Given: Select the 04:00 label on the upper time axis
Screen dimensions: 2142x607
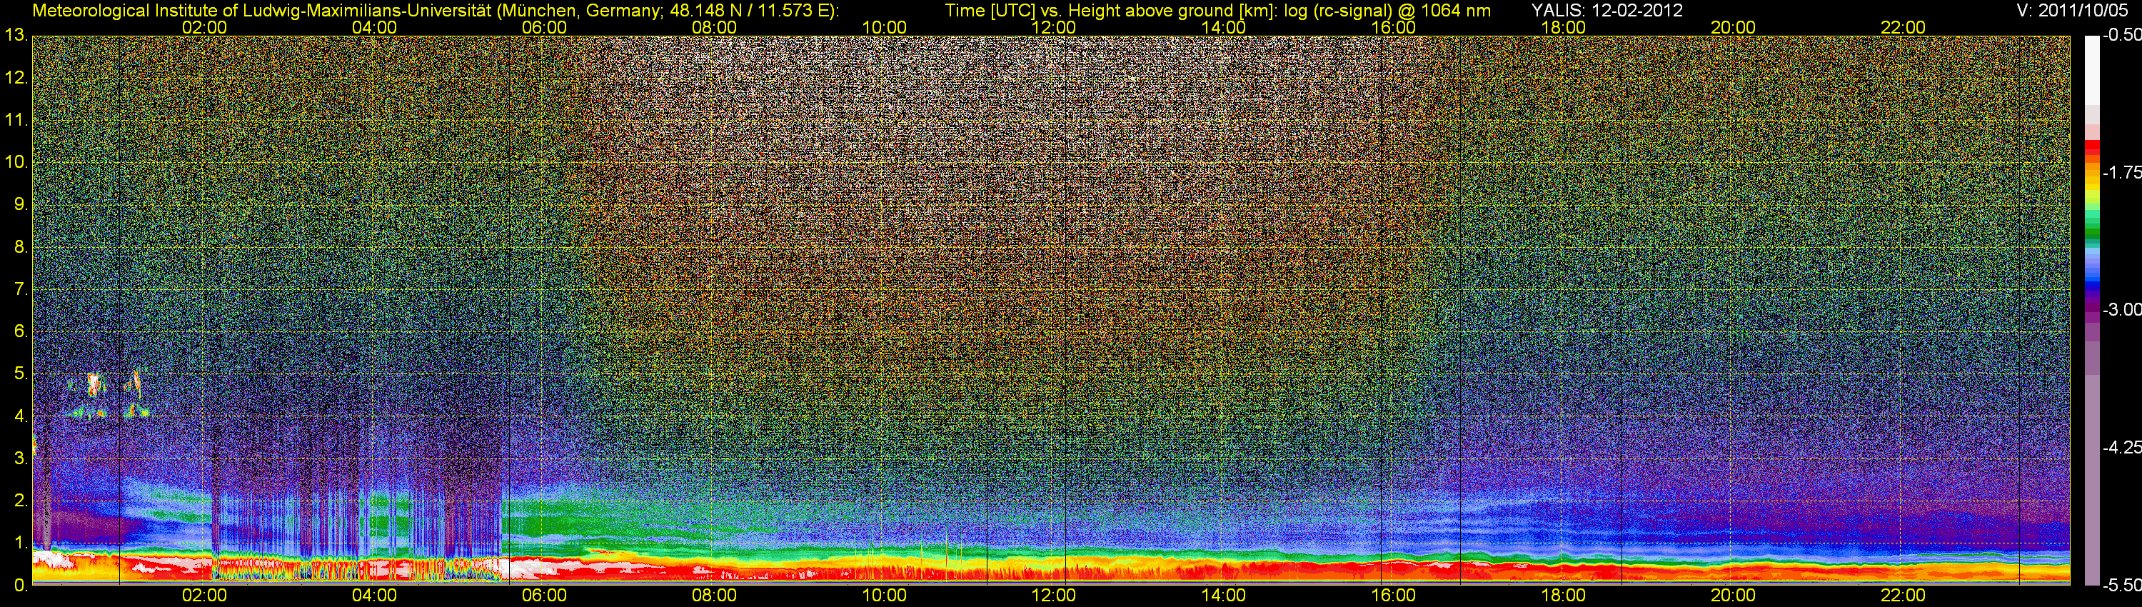Looking at the screenshot, I should pyautogui.click(x=374, y=27).
